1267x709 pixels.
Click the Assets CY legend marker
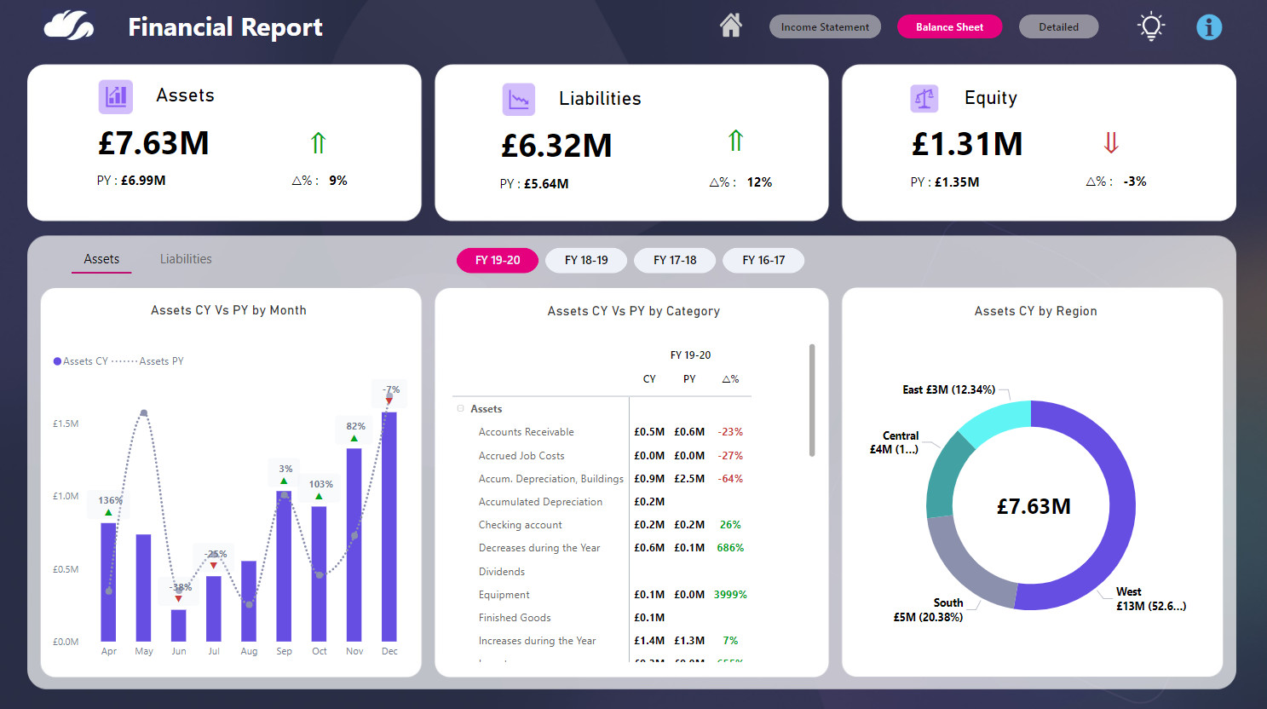click(57, 361)
